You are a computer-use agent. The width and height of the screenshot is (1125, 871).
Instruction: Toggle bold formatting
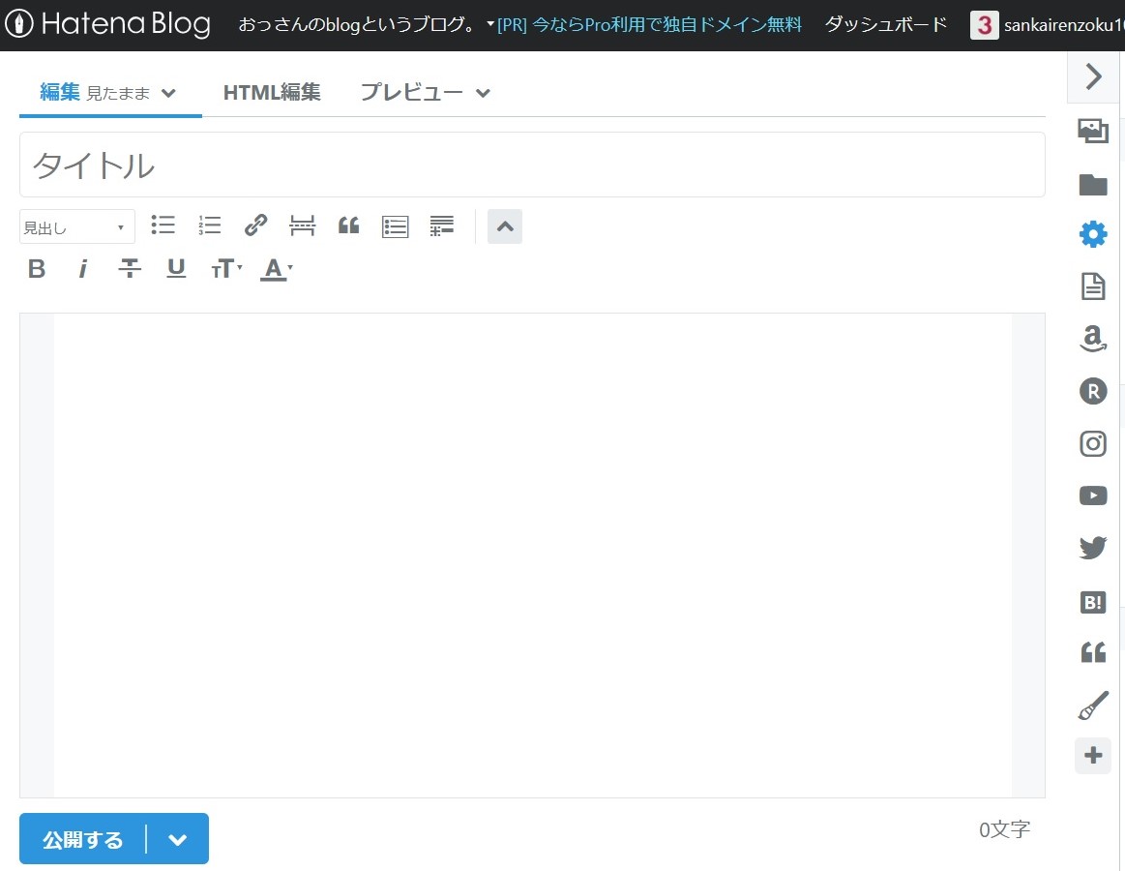tap(37, 268)
